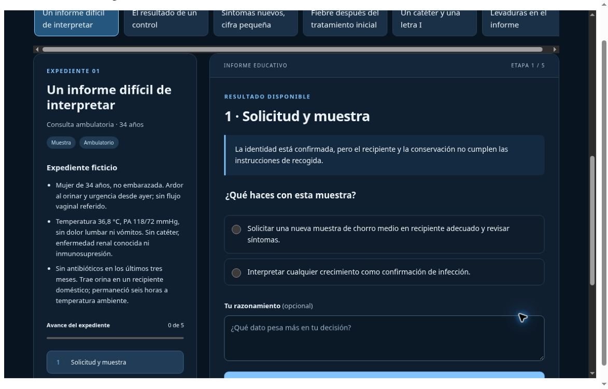Click the "La identidad está confirmada" info box
Viewport: 608px width, 389px height.
[384, 155]
